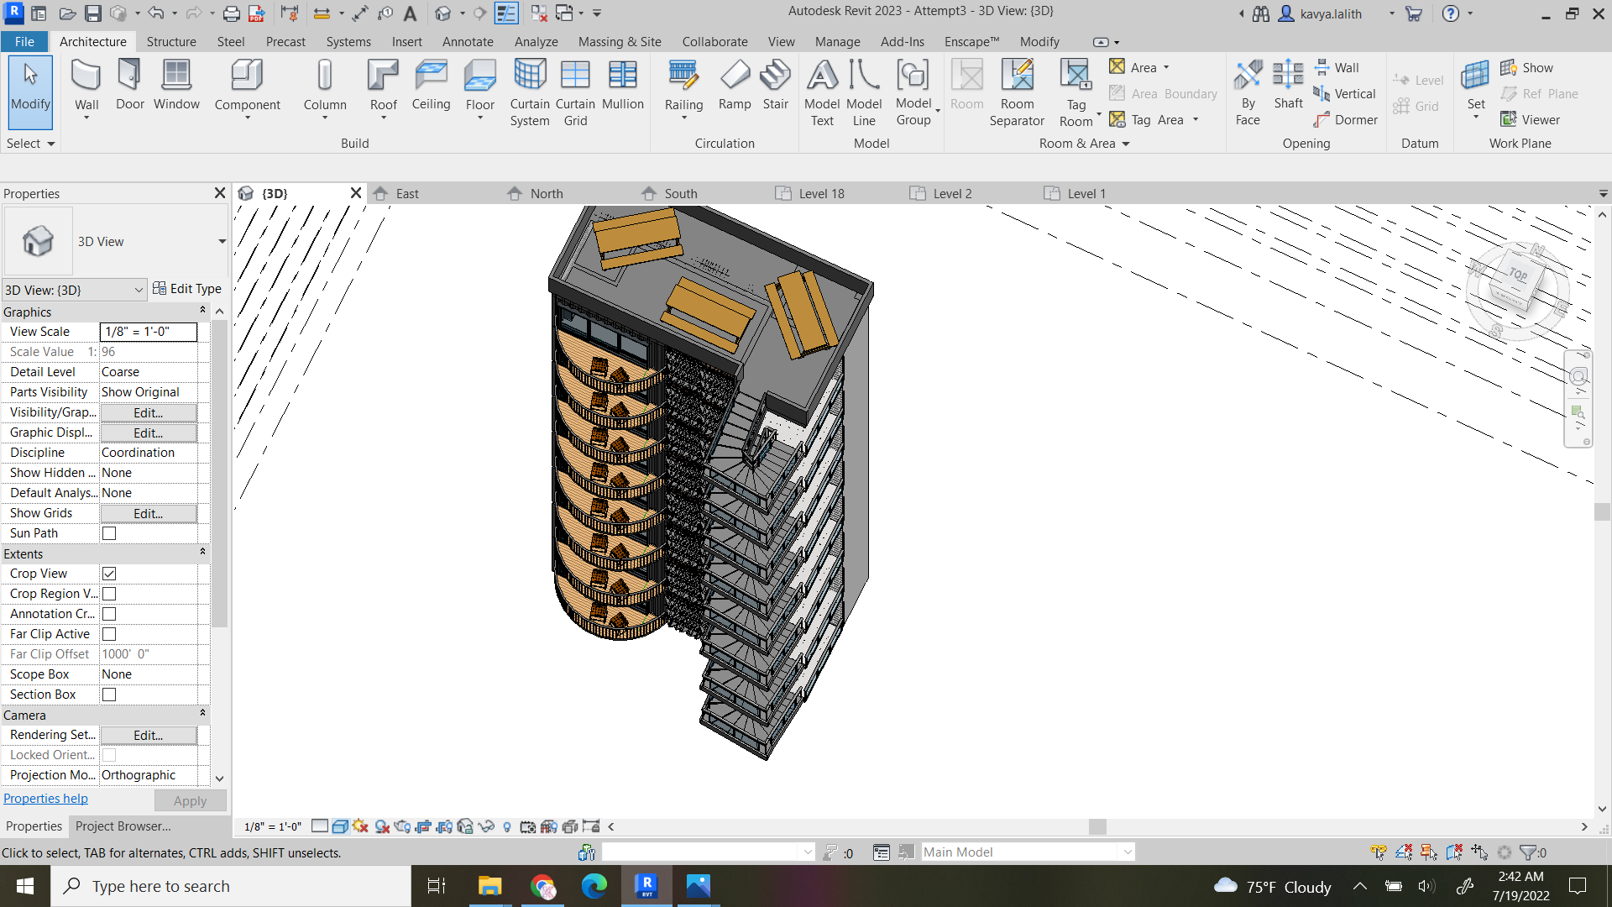Select the Wall tool

click(86, 84)
